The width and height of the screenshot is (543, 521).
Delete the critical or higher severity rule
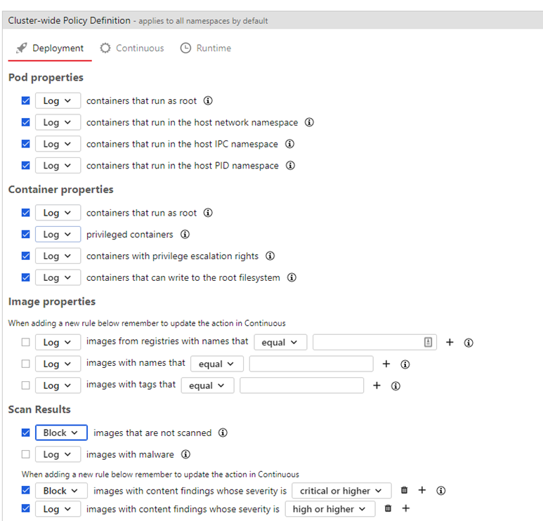404,491
